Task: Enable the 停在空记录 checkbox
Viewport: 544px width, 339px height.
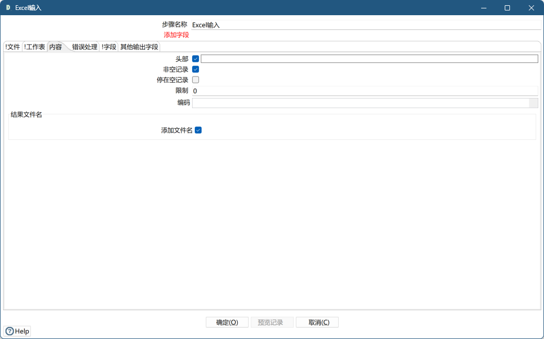Action: point(195,79)
